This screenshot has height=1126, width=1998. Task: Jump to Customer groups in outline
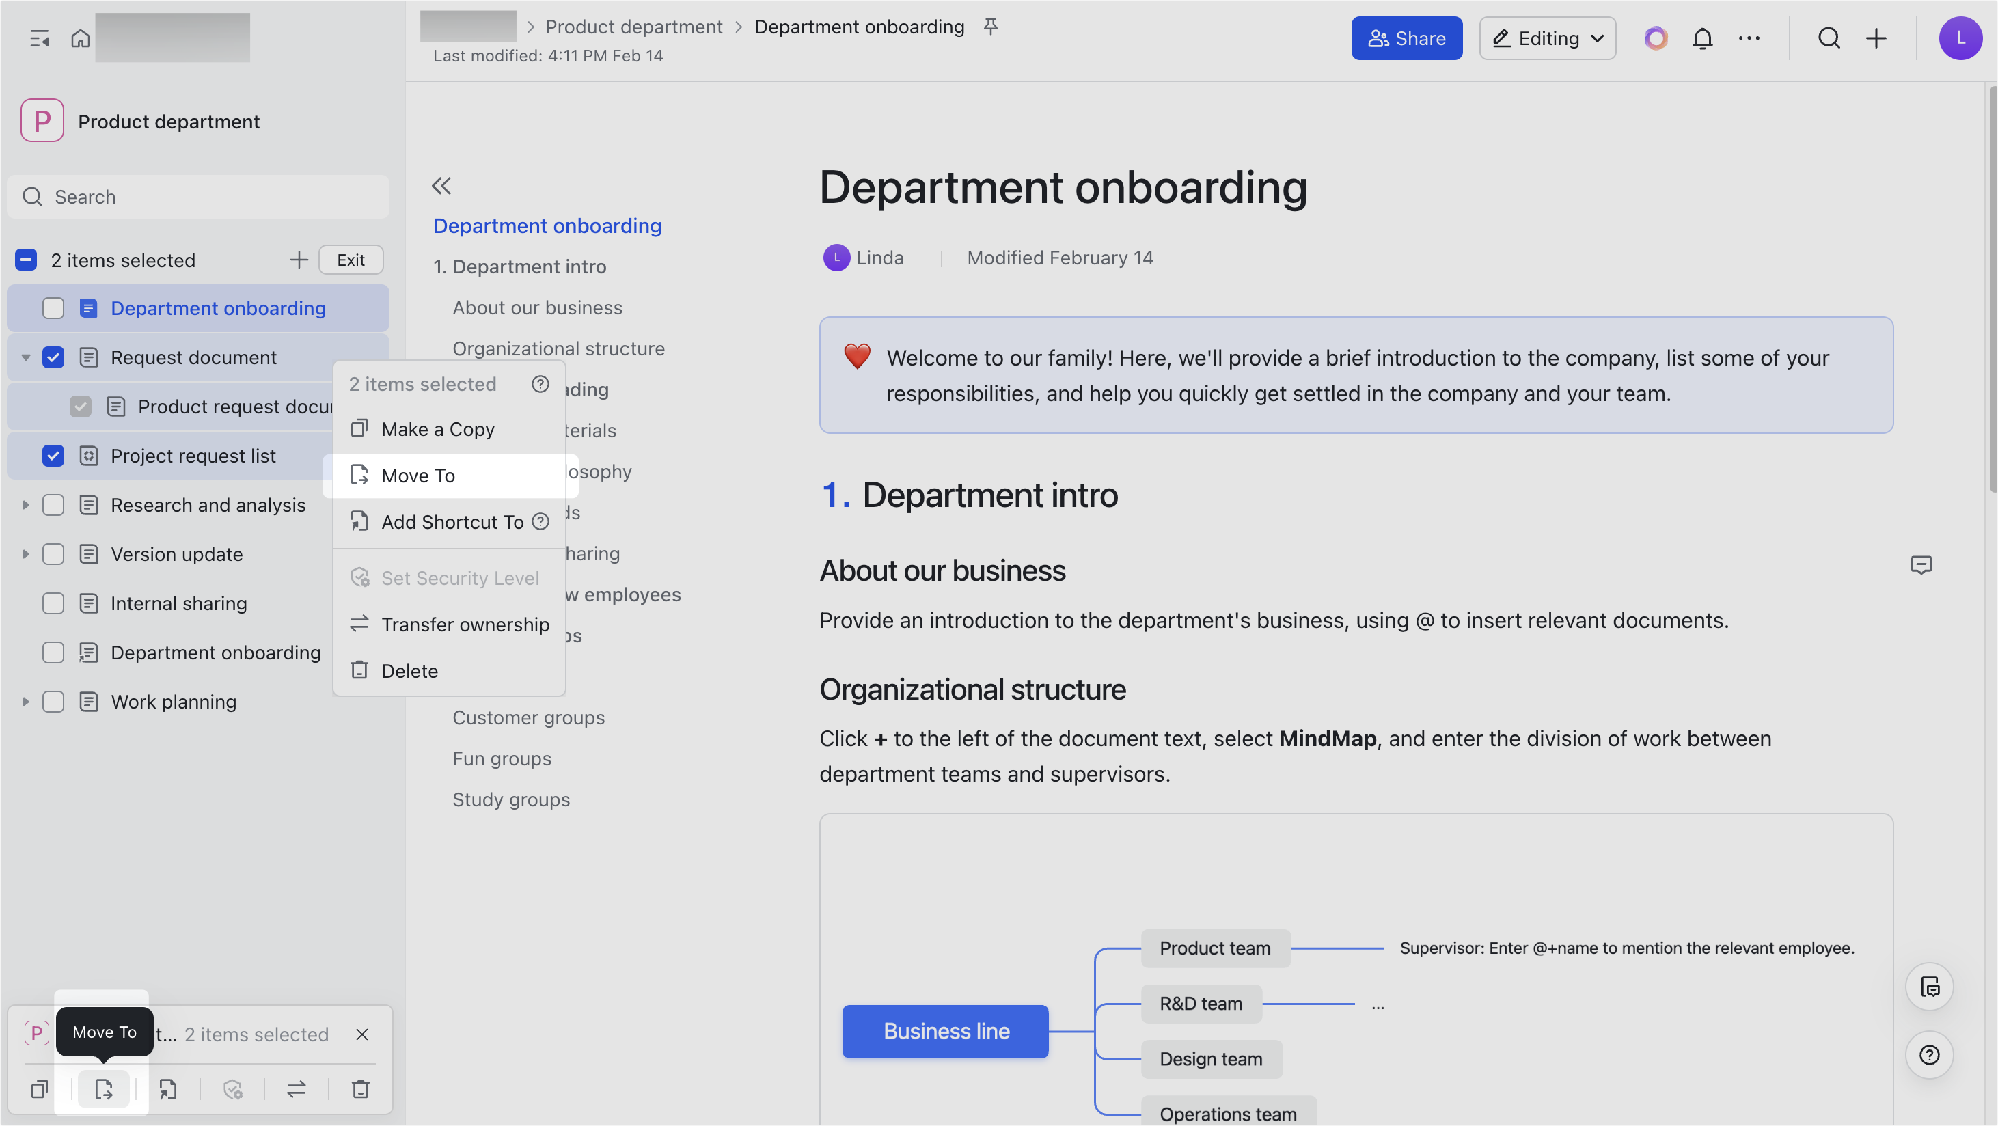click(528, 718)
